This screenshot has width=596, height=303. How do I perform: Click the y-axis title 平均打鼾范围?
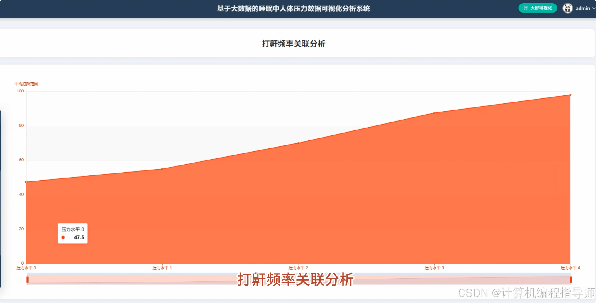click(x=26, y=84)
